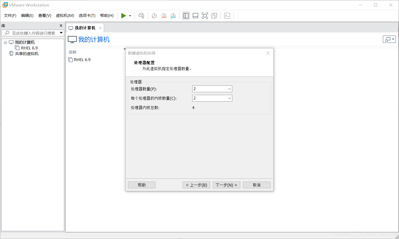The width and height of the screenshot is (399, 239).
Task: Show the thumbnail bar
Action: click(195, 16)
